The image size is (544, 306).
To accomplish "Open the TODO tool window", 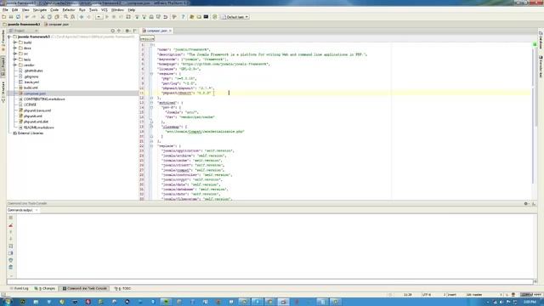I will click(x=122, y=289).
